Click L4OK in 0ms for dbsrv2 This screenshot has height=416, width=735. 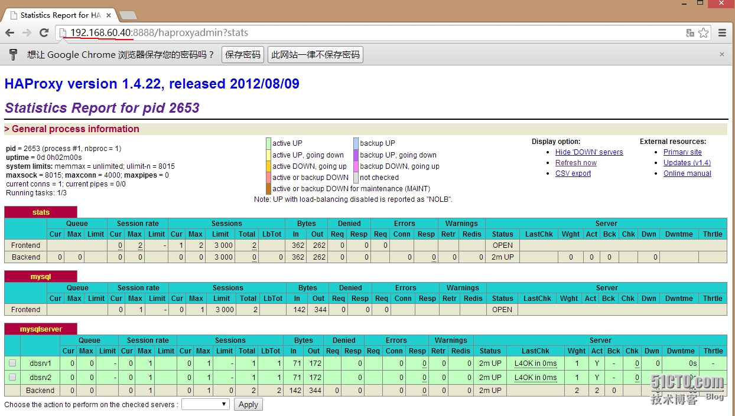click(536, 378)
